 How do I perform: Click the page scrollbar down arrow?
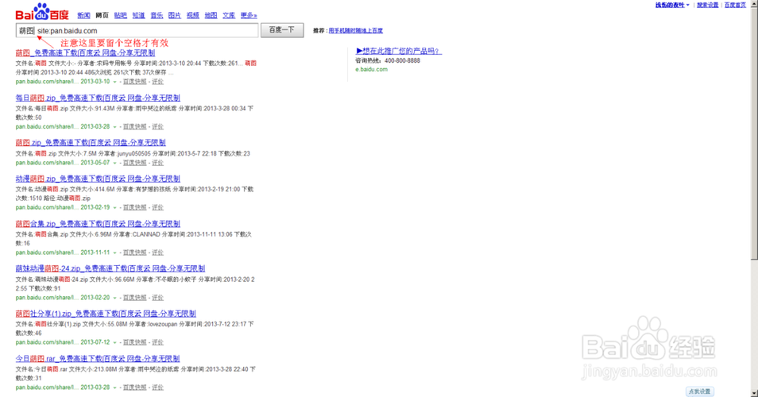coord(754,394)
